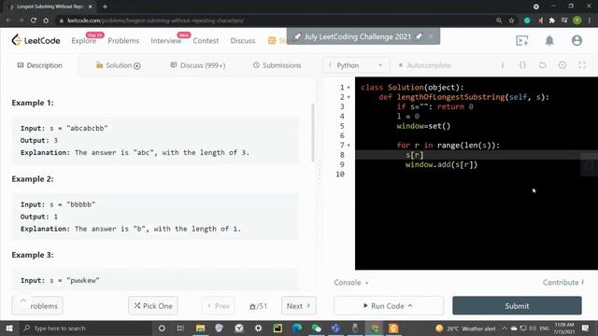This screenshot has height=336, width=598.
Task: Bookmark this page with the star icon
Action: pyautogui.click(x=512, y=21)
